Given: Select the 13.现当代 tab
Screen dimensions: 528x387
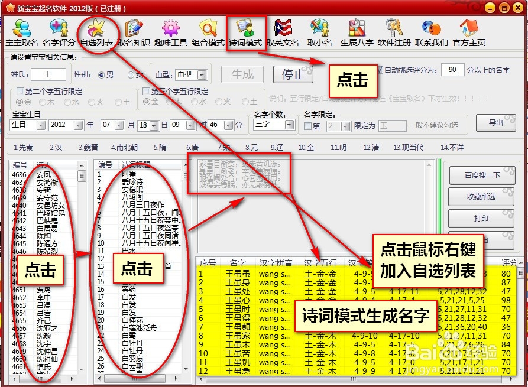Looking at the screenshot, I should click(409, 147).
